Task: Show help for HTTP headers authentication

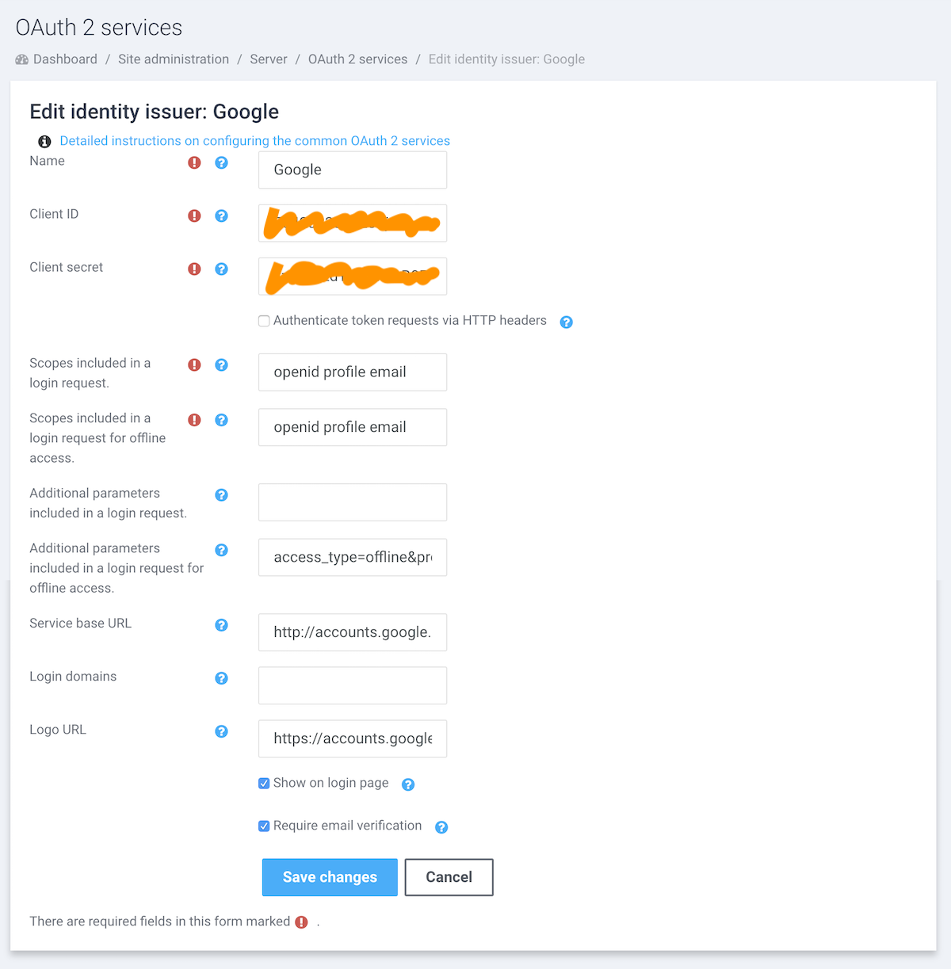Action: pos(566,322)
